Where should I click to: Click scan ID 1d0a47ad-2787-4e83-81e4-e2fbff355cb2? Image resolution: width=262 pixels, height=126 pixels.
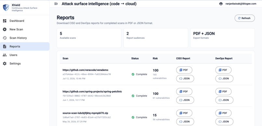[86, 117]
